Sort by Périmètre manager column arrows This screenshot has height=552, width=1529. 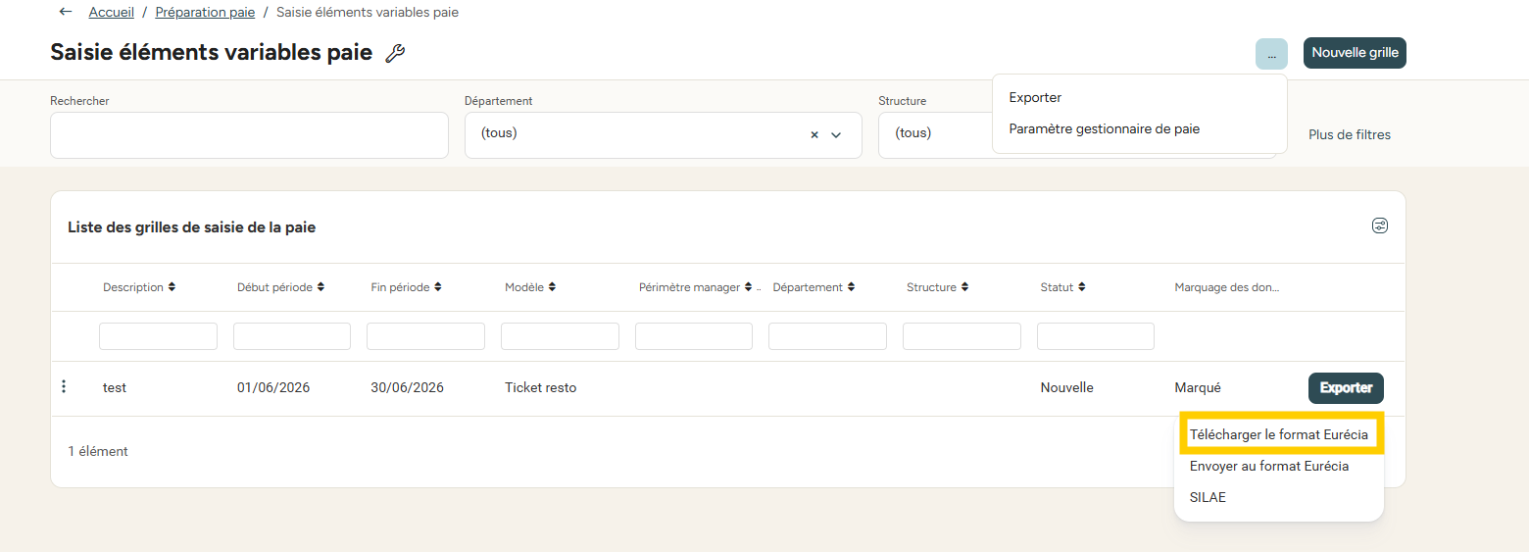coord(749,287)
